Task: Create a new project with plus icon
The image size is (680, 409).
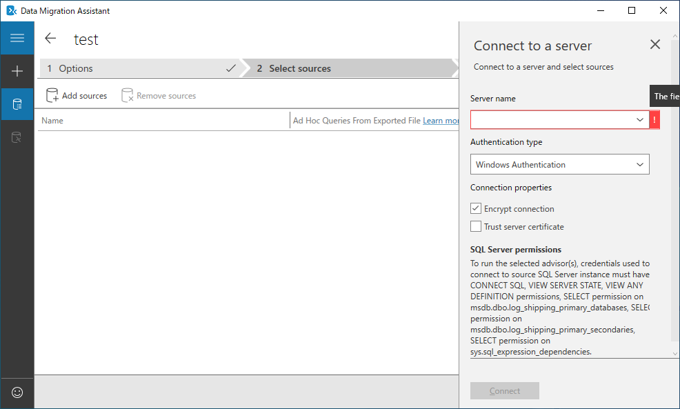Action: coord(17,71)
